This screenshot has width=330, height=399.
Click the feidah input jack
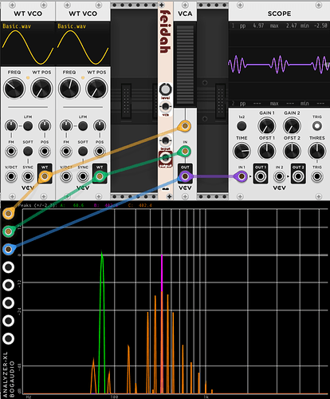[x=165, y=140]
